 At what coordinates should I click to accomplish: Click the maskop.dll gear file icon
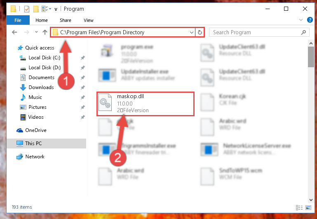[105, 102]
